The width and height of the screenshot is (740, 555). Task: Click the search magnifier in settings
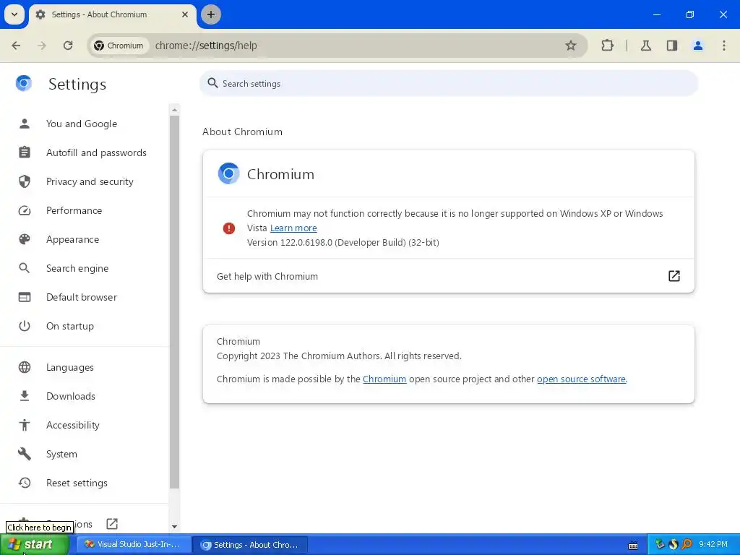[x=213, y=84]
